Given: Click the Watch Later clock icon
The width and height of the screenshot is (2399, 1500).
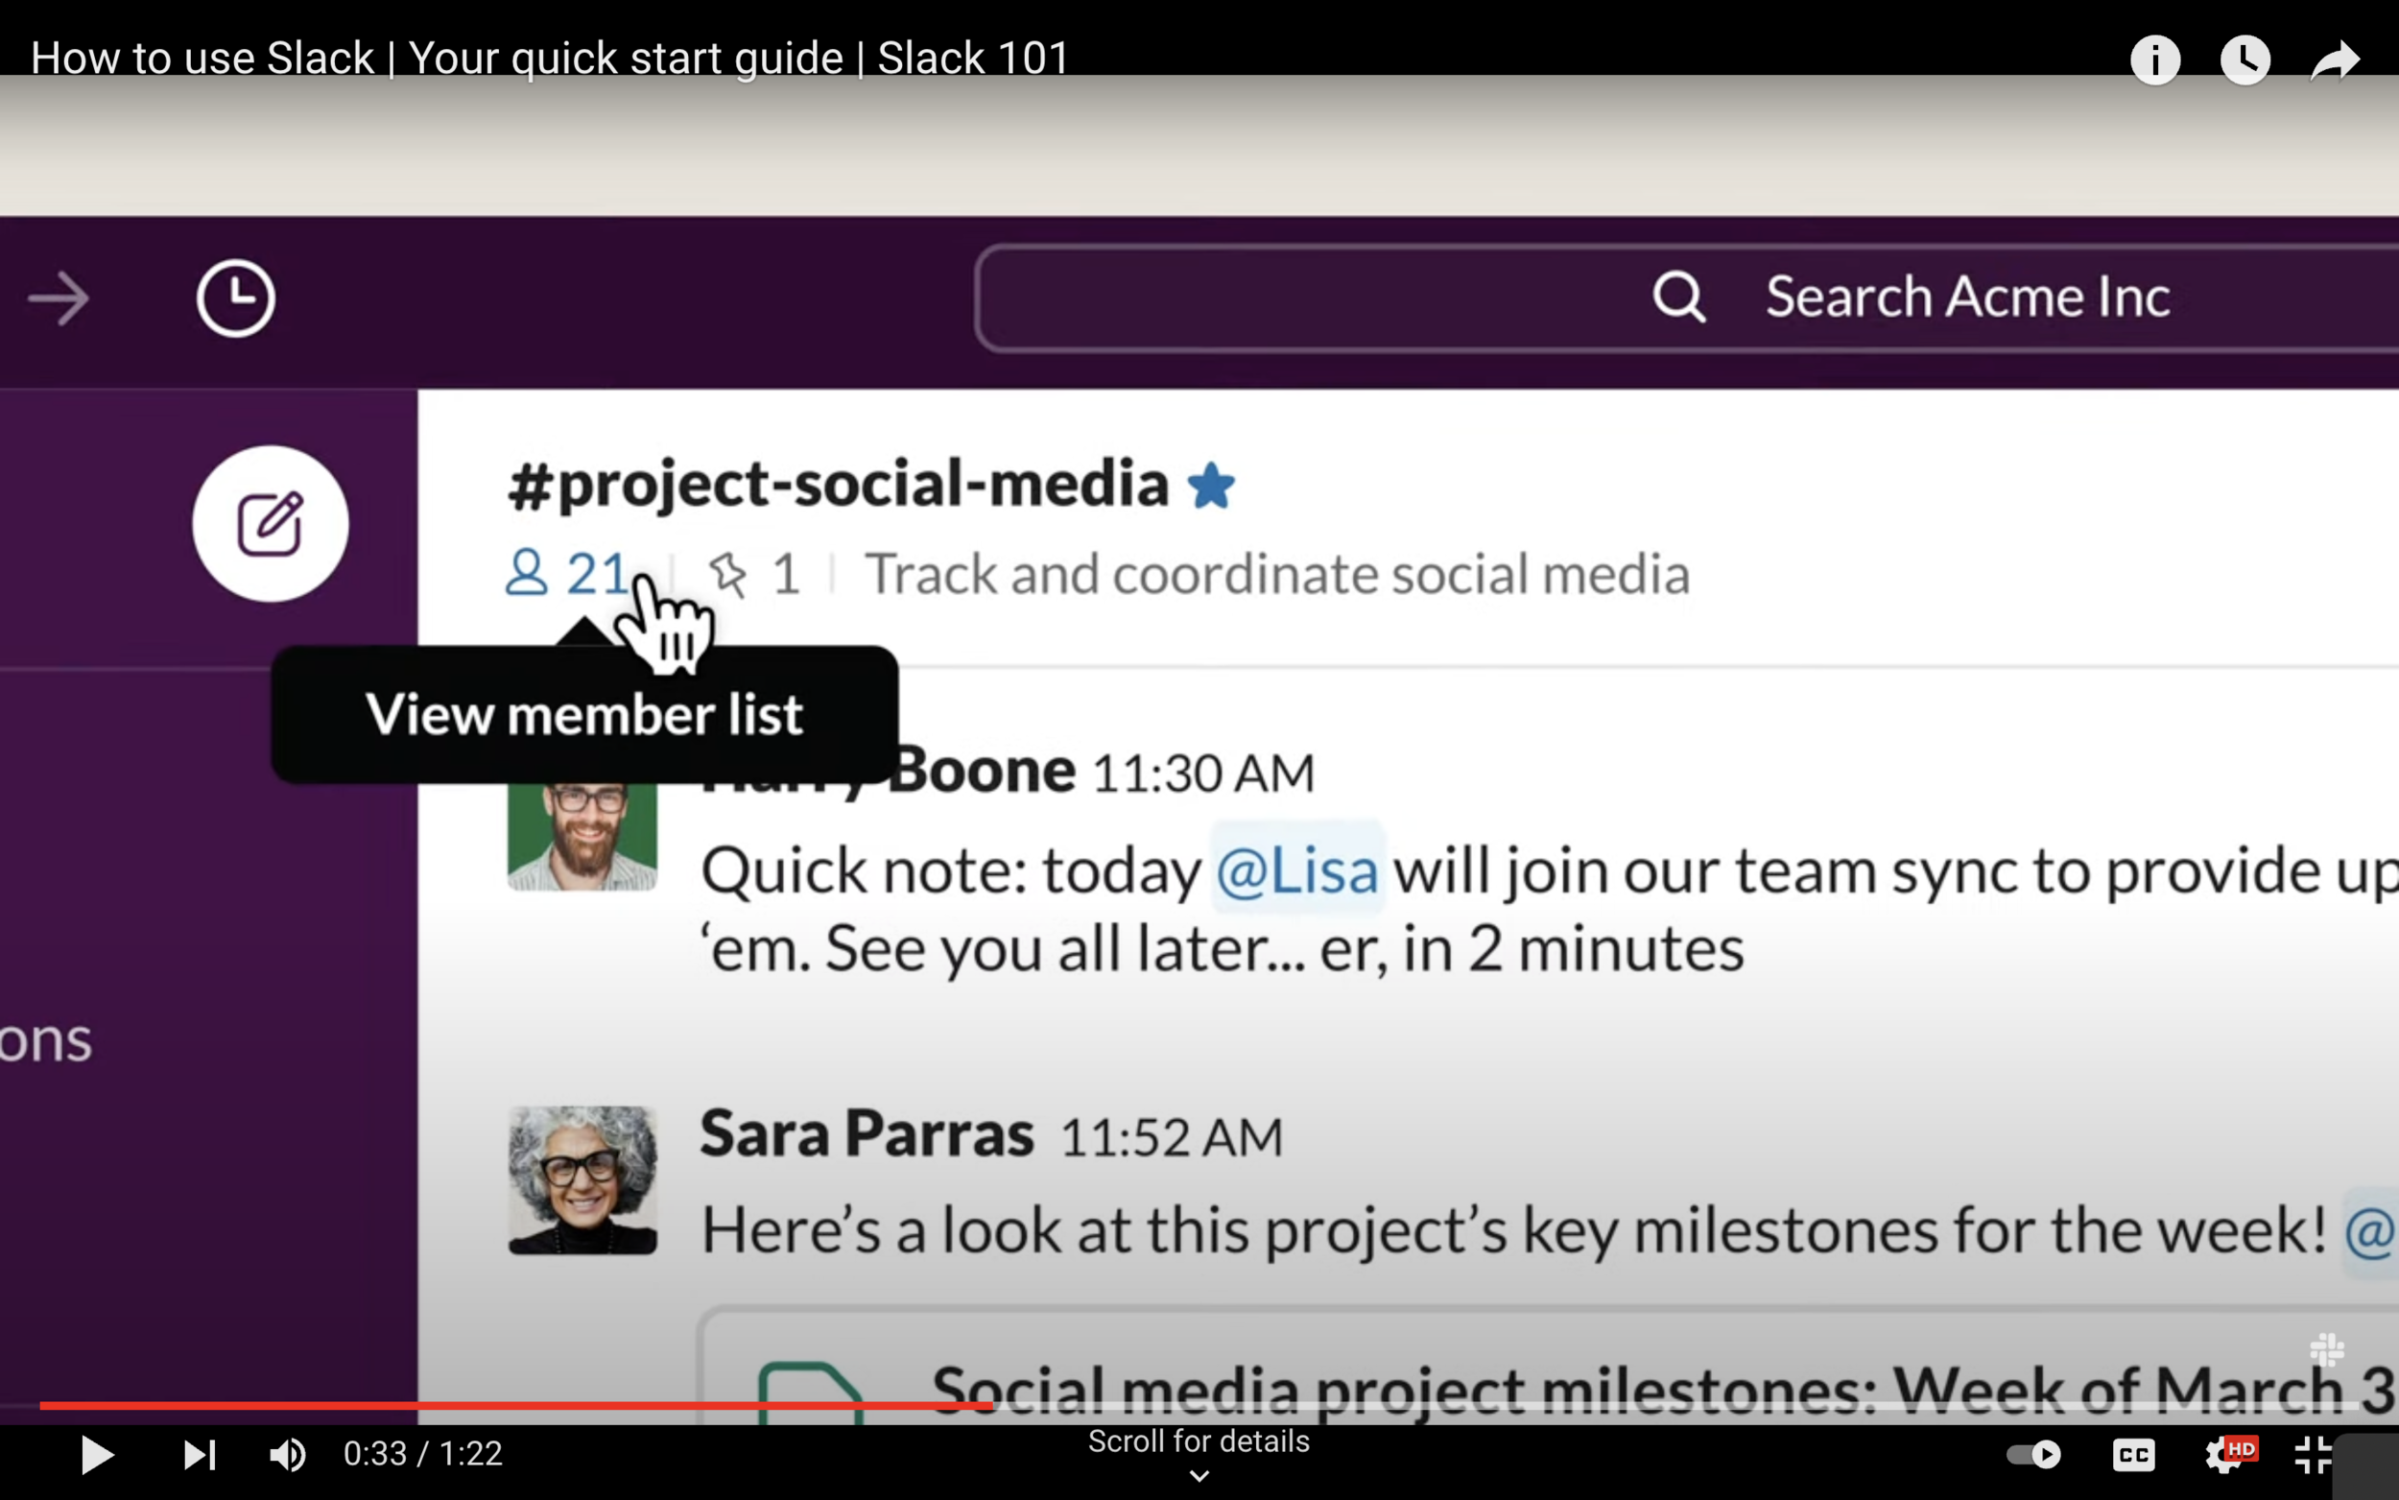Looking at the screenshot, I should point(2245,60).
